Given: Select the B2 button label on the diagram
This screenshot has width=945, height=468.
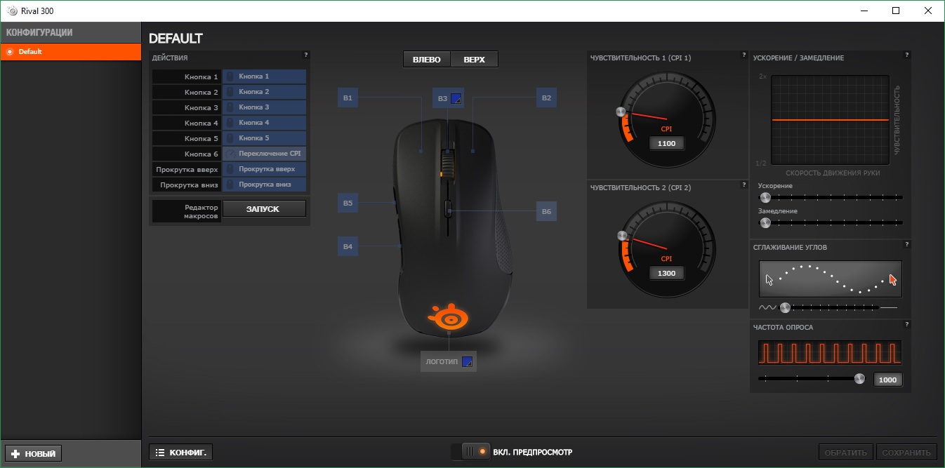Looking at the screenshot, I should tap(546, 98).
